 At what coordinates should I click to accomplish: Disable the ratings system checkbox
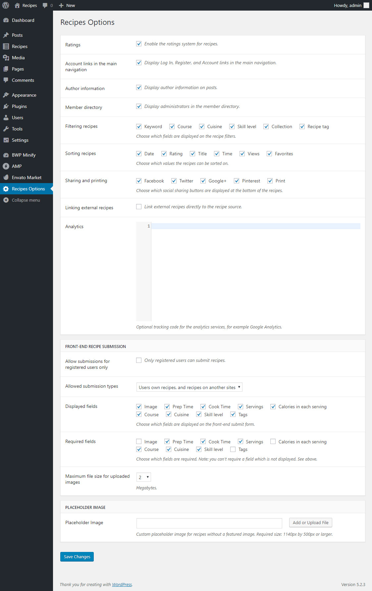[x=139, y=44]
